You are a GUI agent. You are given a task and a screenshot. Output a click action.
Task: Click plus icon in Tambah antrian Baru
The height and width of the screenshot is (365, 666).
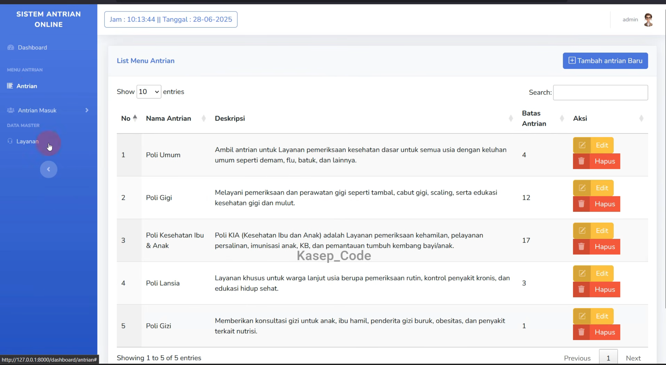pos(572,60)
